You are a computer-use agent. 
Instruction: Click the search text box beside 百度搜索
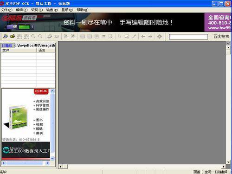pyautogui.click(x=188, y=37)
